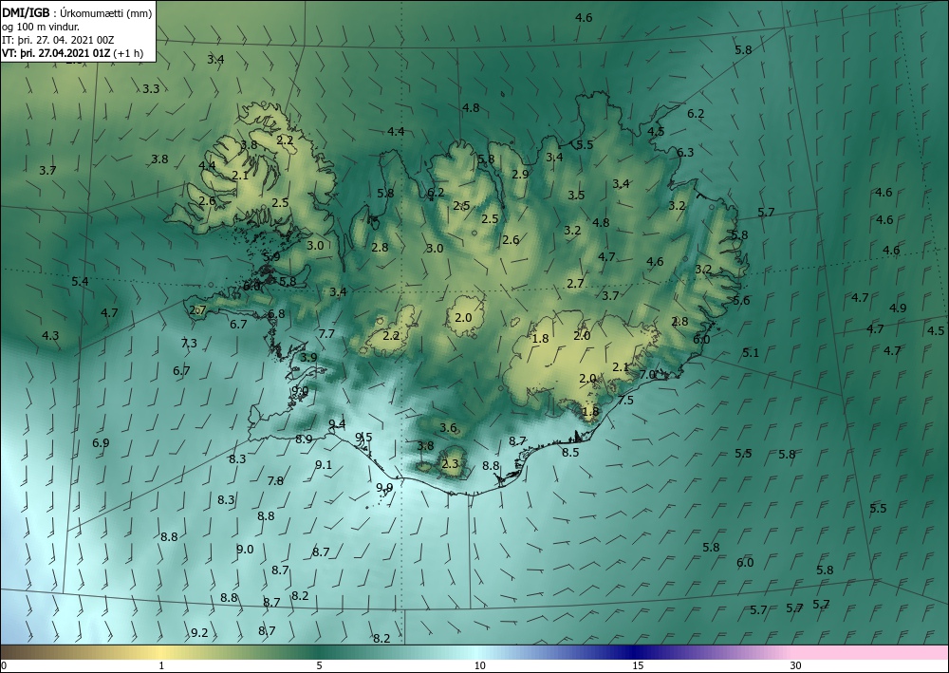Click the 8.5 value label
Image resolution: width=949 pixels, height=673 pixels.
(570, 453)
